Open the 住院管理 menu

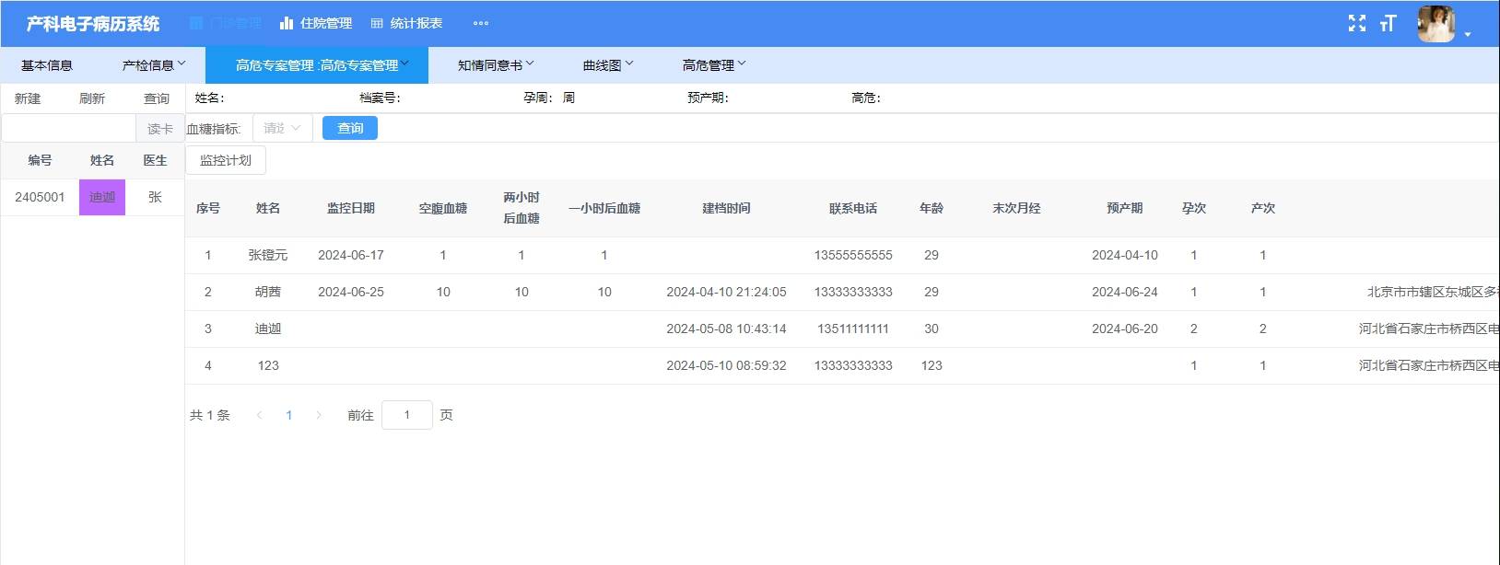click(316, 23)
